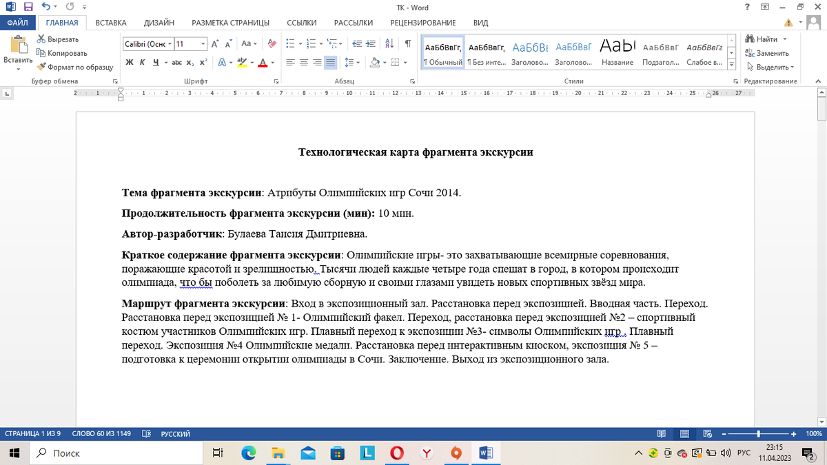
Task: Expand the styles gallery with the More arrow
Action: point(731,63)
